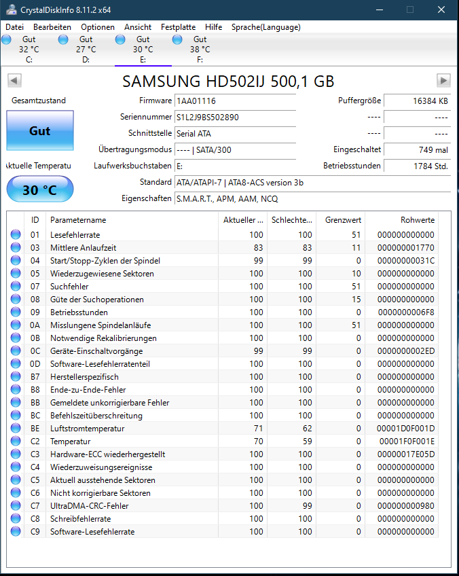Open the Festplatte menu
The height and width of the screenshot is (576, 459).
point(178,26)
